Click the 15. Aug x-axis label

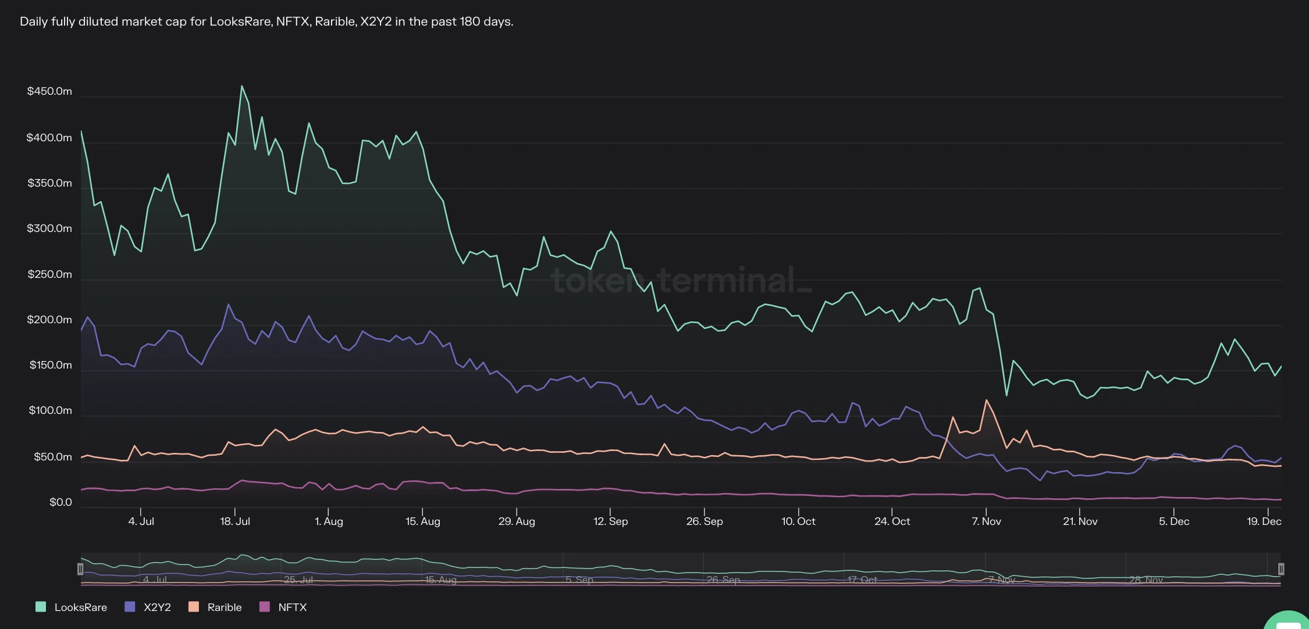[x=423, y=521]
